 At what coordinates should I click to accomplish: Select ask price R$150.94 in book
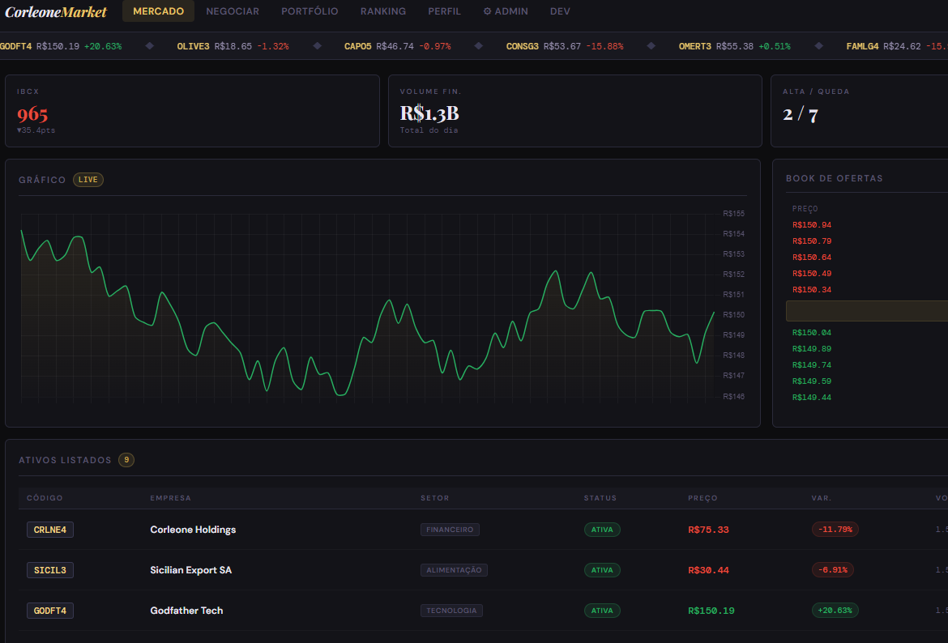[811, 225]
